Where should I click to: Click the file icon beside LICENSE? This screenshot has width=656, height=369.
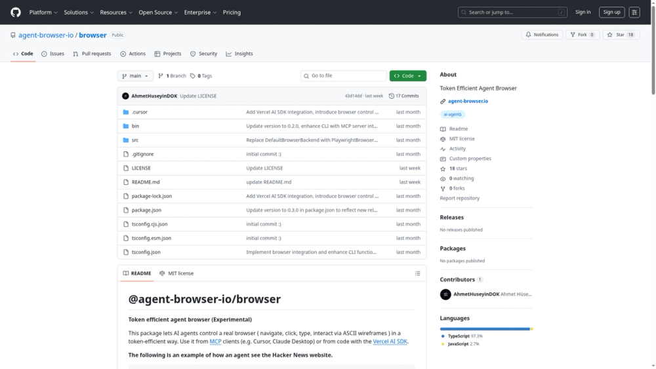click(x=126, y=168)
